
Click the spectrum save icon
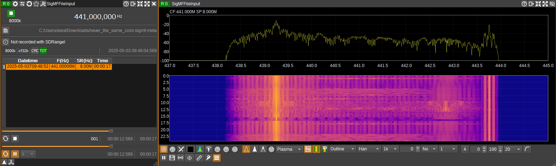click(172, 158)
